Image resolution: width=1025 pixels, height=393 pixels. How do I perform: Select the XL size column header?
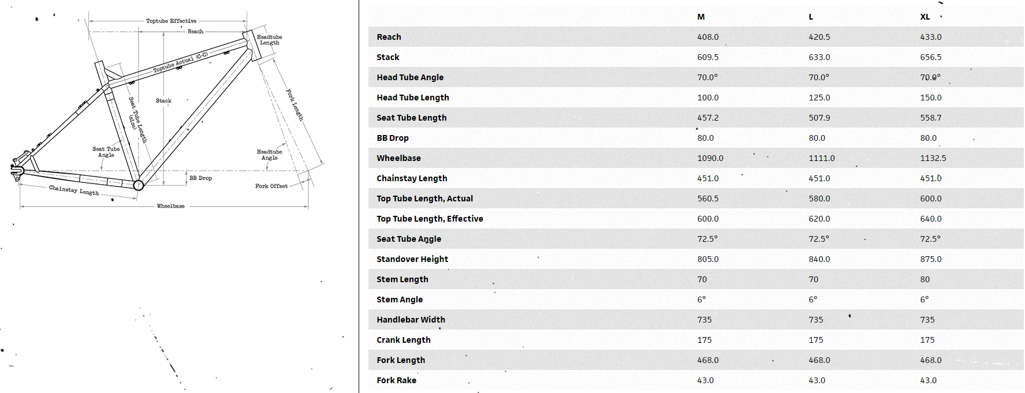(925, 17)
